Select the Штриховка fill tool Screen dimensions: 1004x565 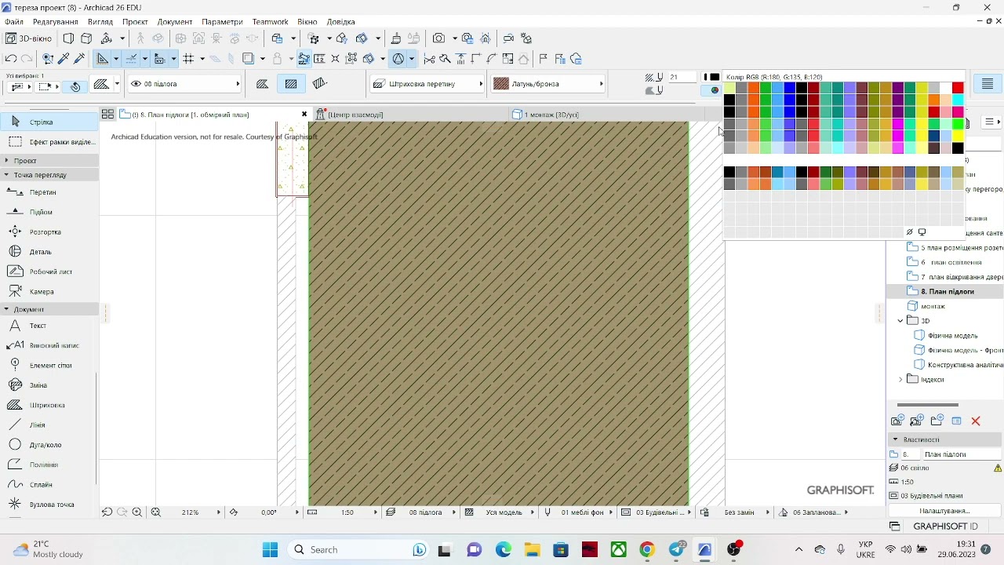(49, 405)
